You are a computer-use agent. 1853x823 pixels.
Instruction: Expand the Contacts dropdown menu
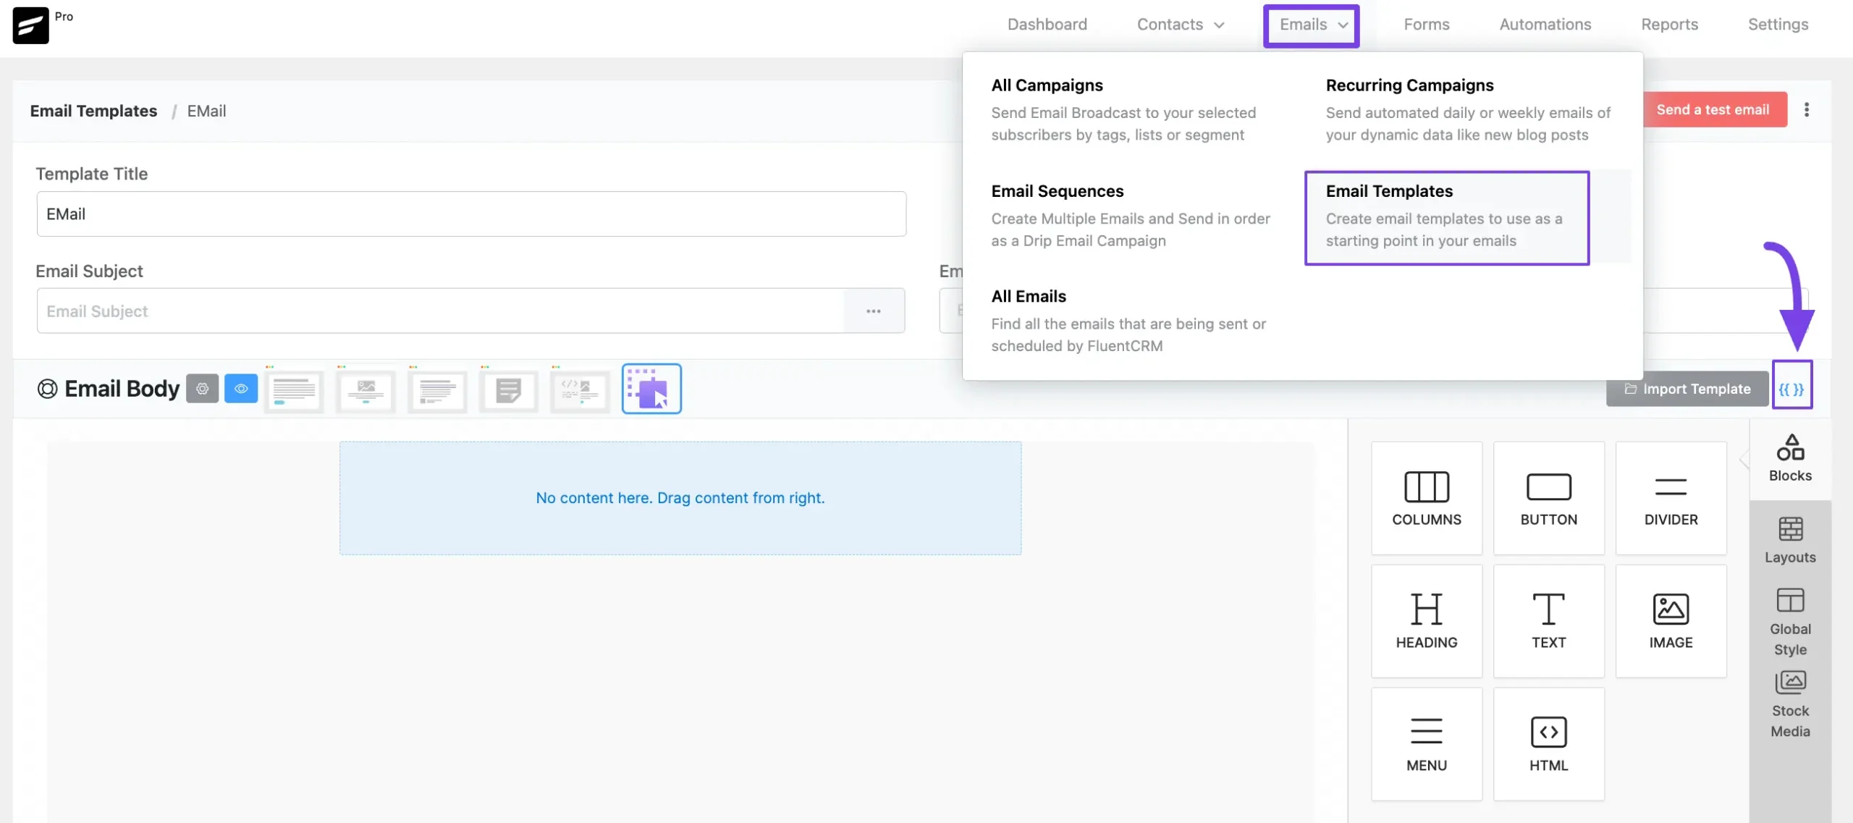[1181, 25]
